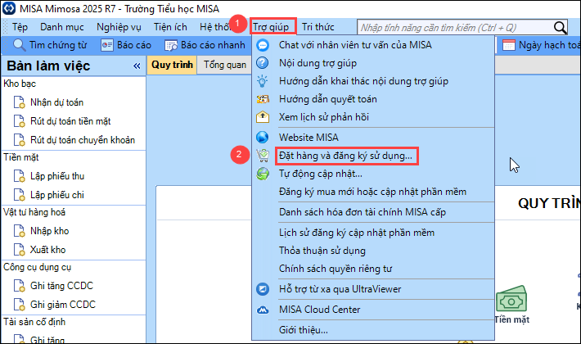Click the chat bubble icon in Trợ giúp menu
The image size is (581, 344).
coord(263,45)
